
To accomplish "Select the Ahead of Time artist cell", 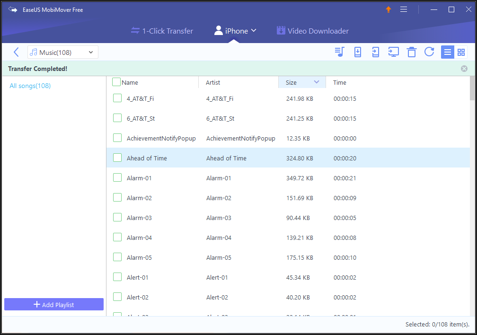I will [x=226, y=158].
